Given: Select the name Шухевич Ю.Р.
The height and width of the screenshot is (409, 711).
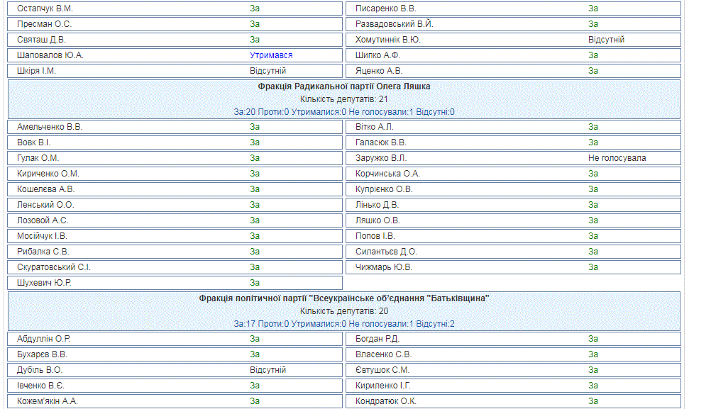Looking at the screenshot, I should click(x=44, y=283).
